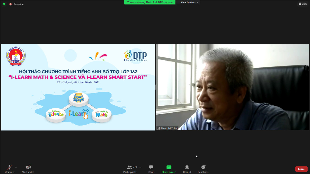Click the screen viewing notification banner
The height and width of the screenshot is (174, 310).
coord(150,2)
